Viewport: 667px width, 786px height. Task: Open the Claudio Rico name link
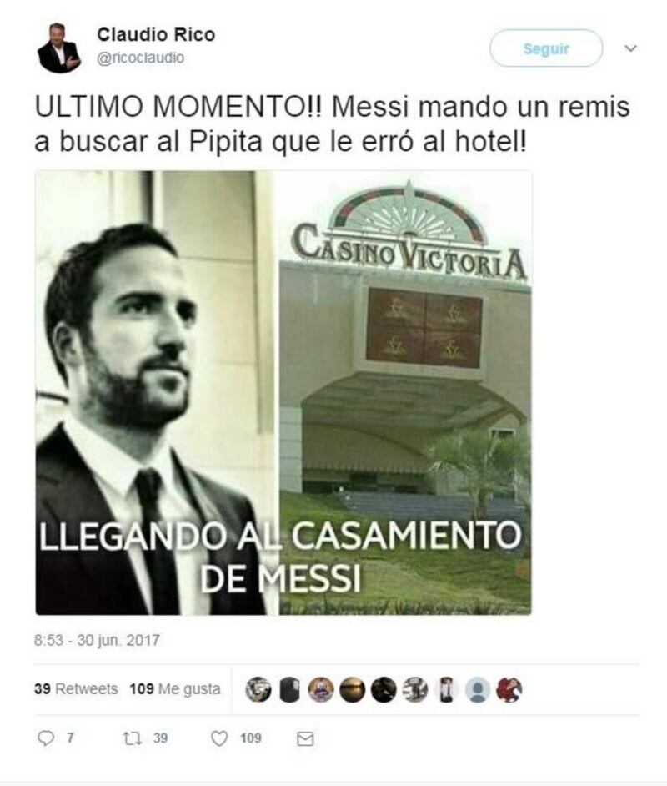(x=156, y=34)
